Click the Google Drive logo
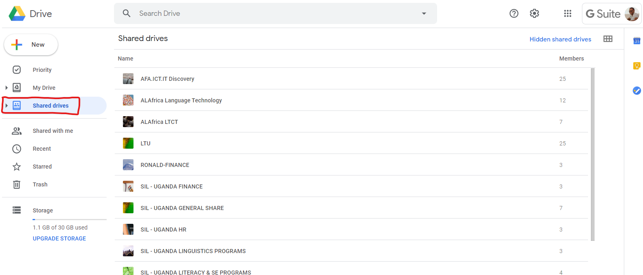 17,14
